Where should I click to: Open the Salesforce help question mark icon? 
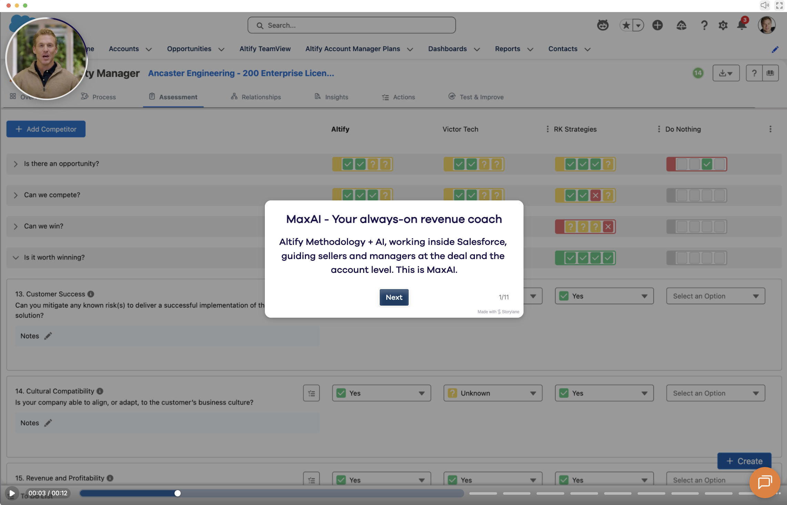pyautogui.click(x=704, y=25)
